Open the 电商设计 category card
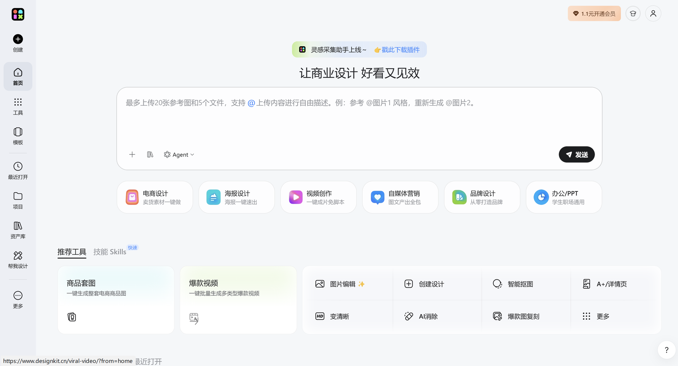Screen dimensions: 678x366 tap(155, 197)
